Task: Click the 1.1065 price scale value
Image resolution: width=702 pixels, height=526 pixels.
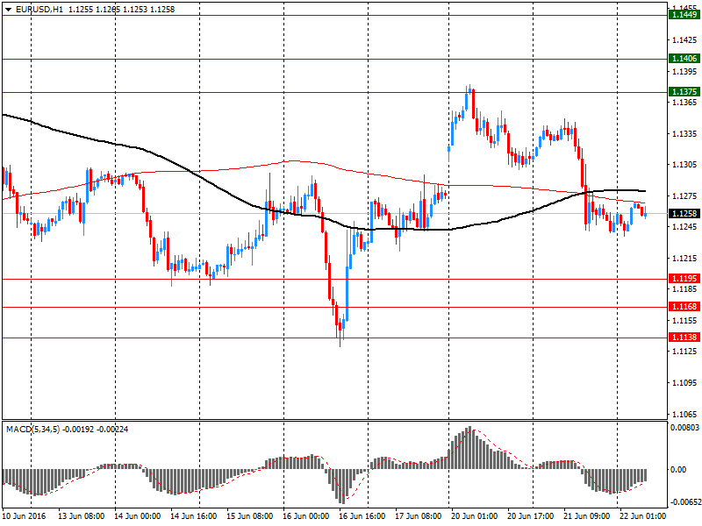Action: point(684,414)
